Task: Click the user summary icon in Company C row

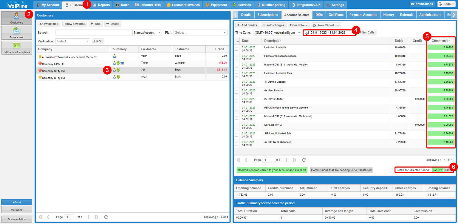Action: coord(114,77)
